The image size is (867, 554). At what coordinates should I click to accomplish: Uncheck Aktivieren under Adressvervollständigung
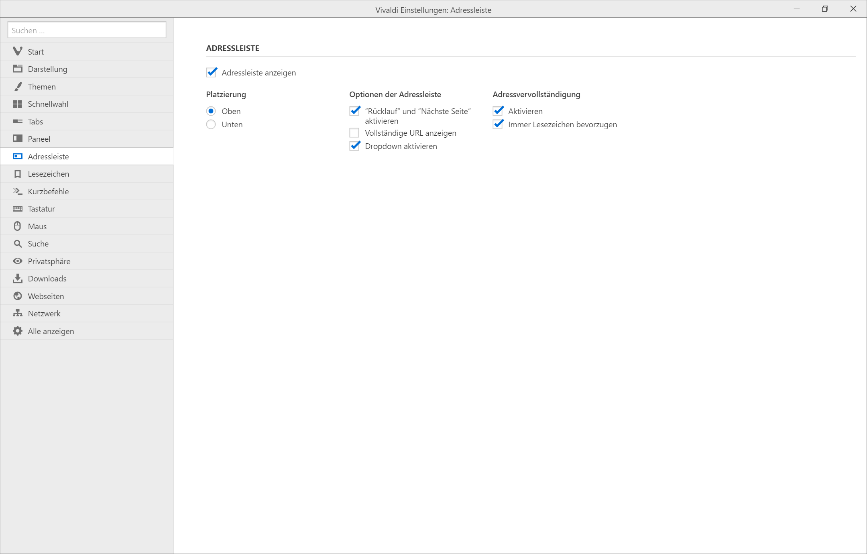tap(498, 111)
